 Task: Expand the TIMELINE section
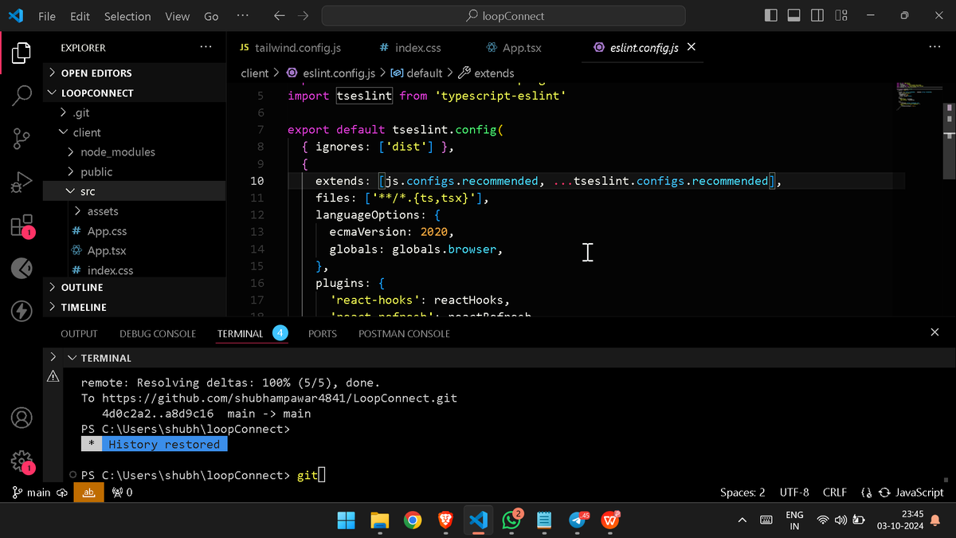pyautogui.click(x=135, y=307)
